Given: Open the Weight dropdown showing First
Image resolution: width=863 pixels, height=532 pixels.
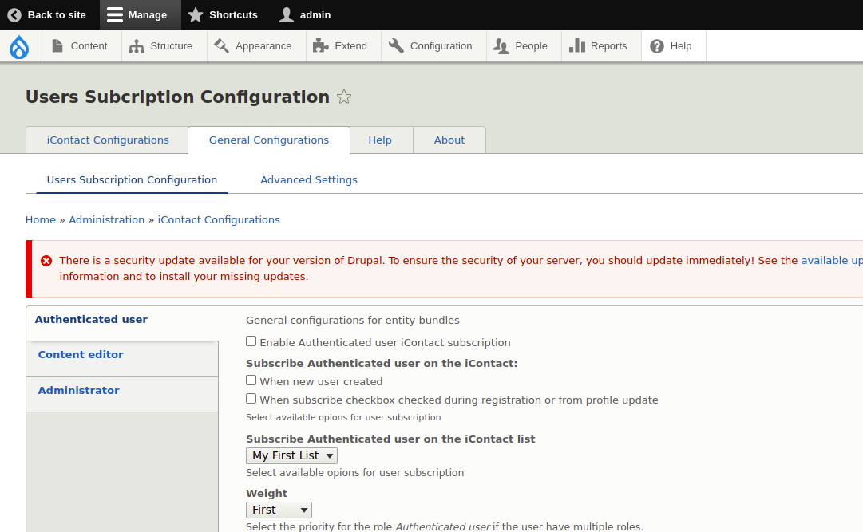Looking at the screenshot, I should pos(279,509).
